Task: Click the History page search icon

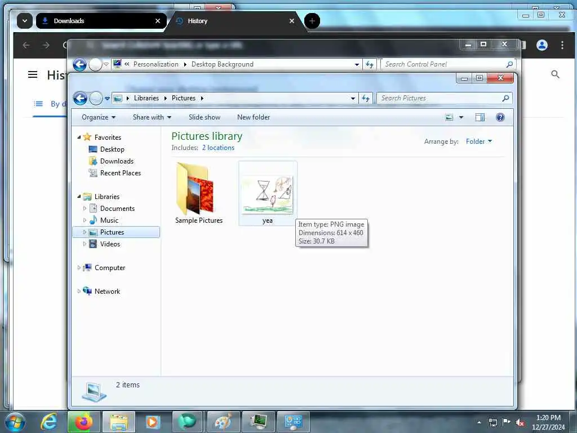Action: pyautogui.click(x=555, y=74)
